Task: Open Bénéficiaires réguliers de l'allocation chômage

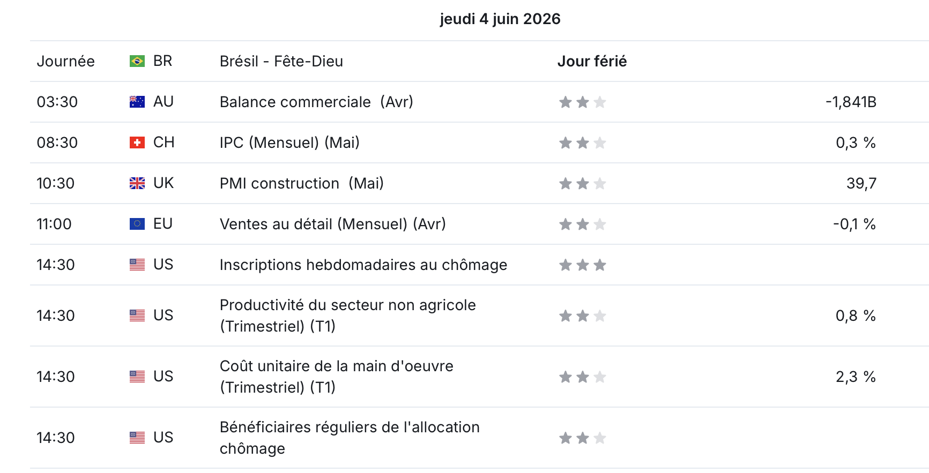Action: [x=350, y=438]
